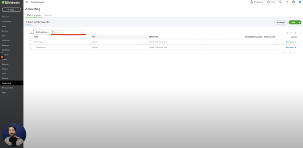The image size is (303, 148).
Task: Open the Batch actions dropdown
Action: [x=43, y=32]
